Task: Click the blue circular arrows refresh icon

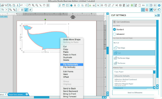Action: point(159,10)
